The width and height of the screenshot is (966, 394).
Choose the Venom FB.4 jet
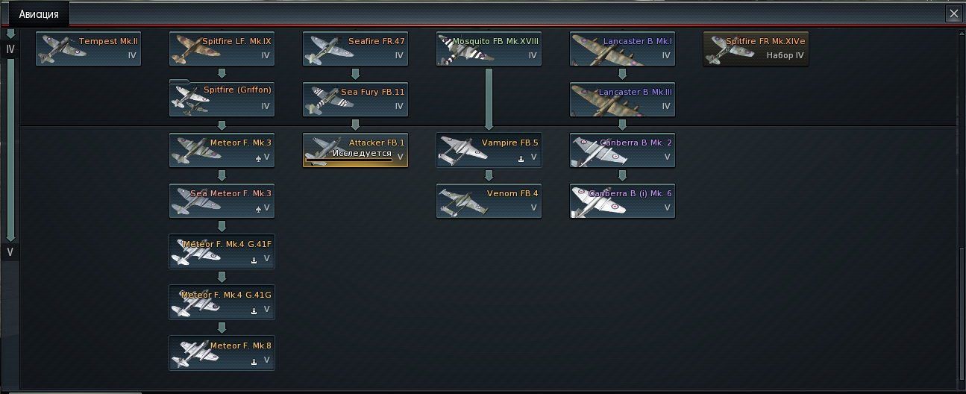tap(489, 201)
